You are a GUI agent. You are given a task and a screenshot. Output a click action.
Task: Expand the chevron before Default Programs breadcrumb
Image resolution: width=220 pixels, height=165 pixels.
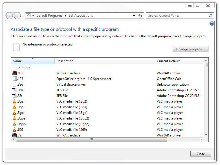click(33, 16)
